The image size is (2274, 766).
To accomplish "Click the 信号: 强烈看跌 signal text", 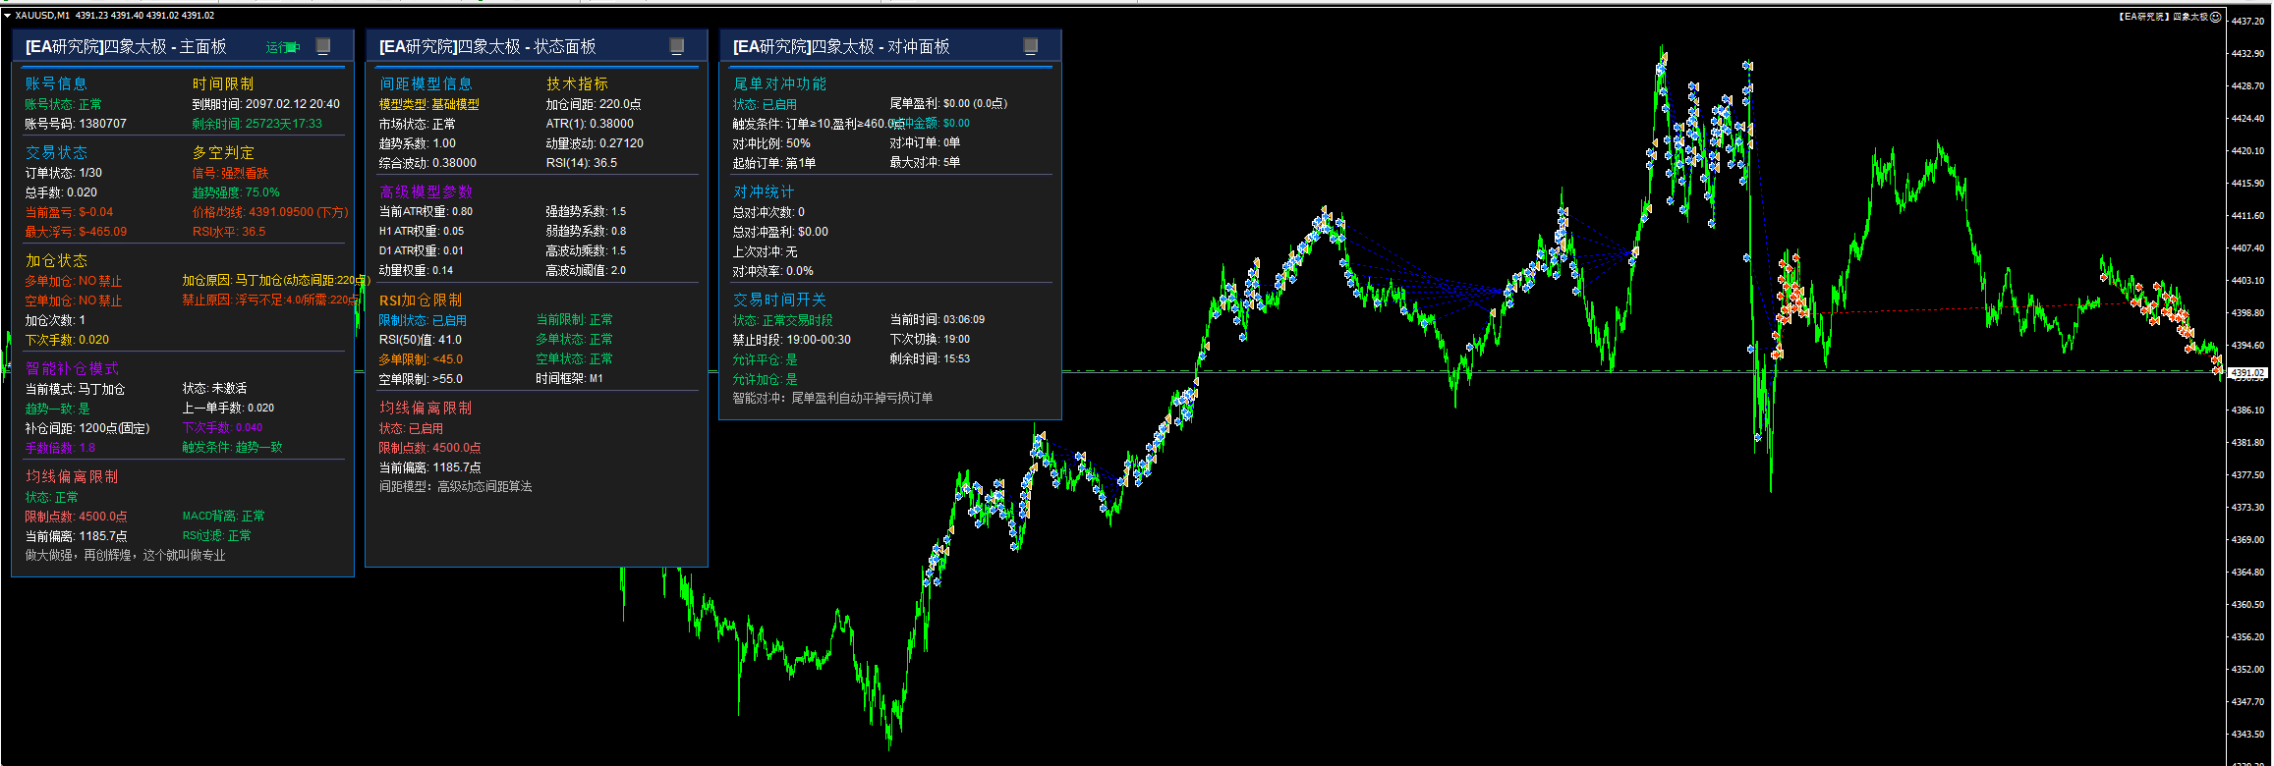I will [230, 173].
